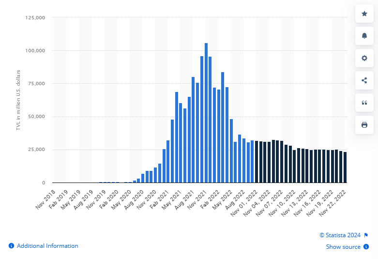378x259 pixels.
Task: Open chart settings gear icon
Action: pyautogui.click(x=364, y=58)
